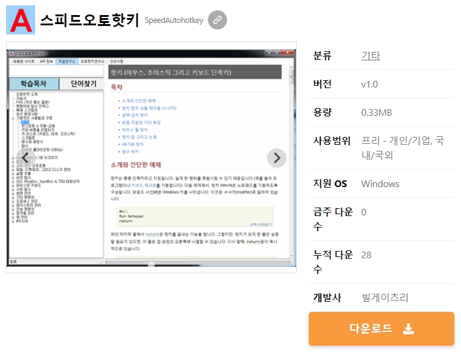Image resolution: width=461 pixels, height=356 pixels.
Task: Click the 소개와 간단한 예제 heading in screenshot
Action: tap(136, 165)
